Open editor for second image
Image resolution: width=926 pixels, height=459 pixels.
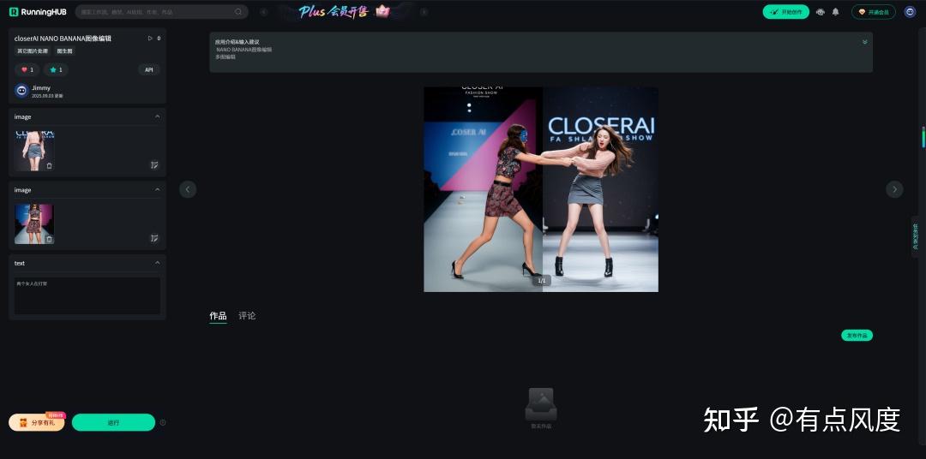pos(154,238)
